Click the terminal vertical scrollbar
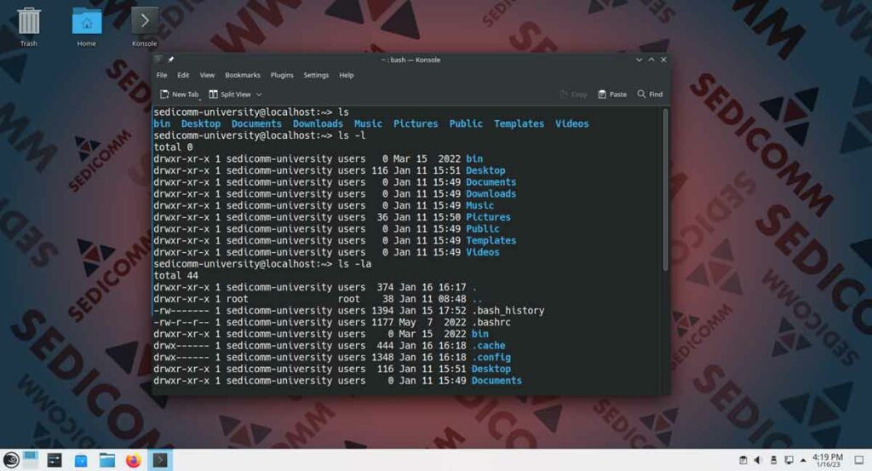This screenshot has height=471, width=872. click(665, 190)
